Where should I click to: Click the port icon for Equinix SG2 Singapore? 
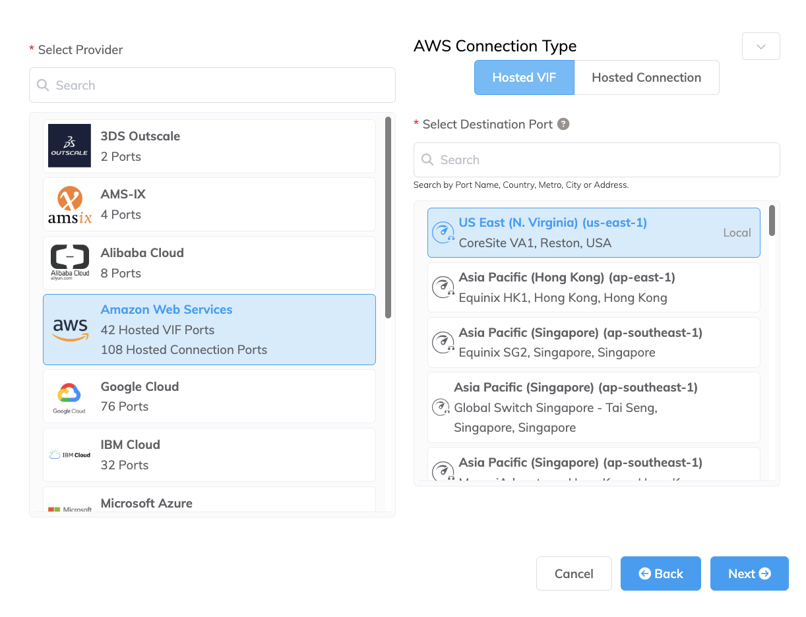[443, 343]
